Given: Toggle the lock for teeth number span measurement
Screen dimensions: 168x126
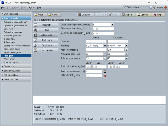Looking at the screenshot, I should 105,71.
